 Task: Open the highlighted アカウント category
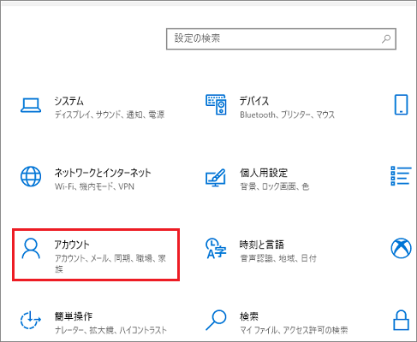tap(96, 255)
